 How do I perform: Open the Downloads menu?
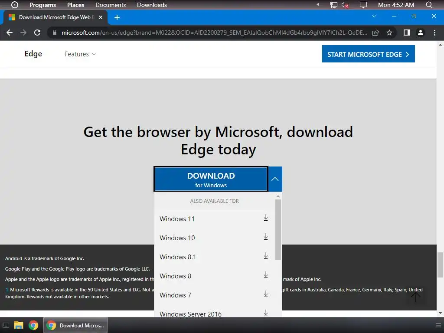152,5
